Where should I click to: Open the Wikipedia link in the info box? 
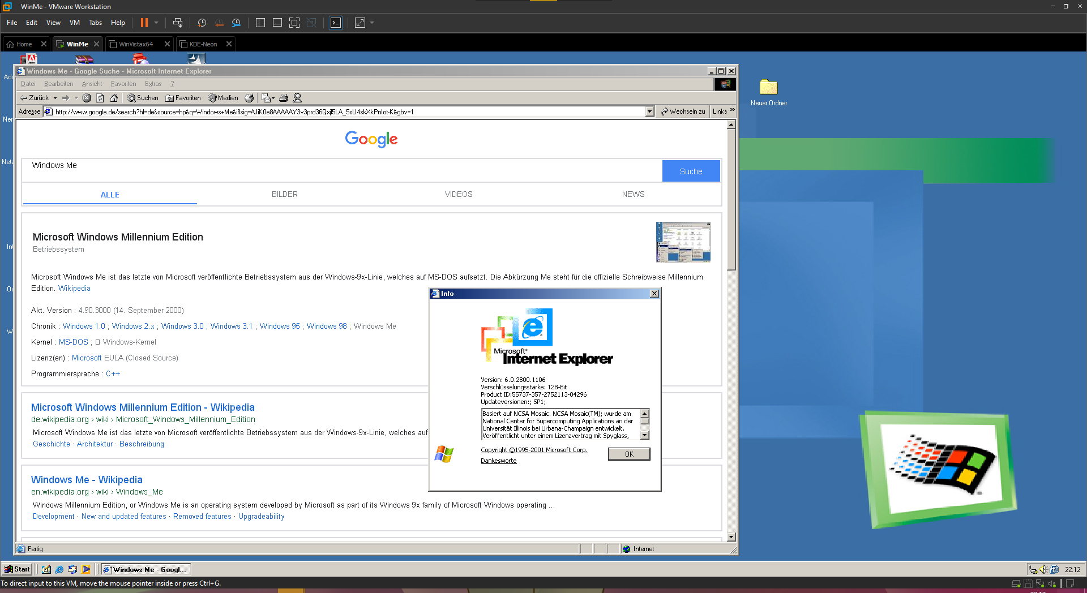pos(74,288)
